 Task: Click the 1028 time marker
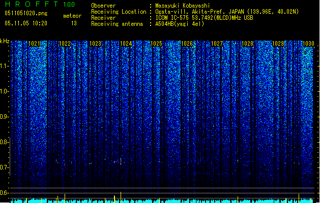tap(248, 44)
